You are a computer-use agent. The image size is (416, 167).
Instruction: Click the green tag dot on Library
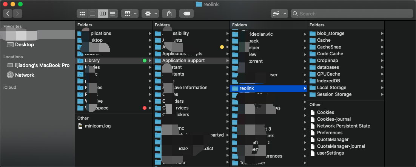click(x=145, y=61)
